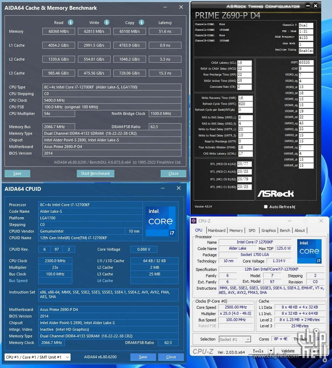This screenshot has width=332, height=368.
Task: Click Save in AIDA64 Cache & Memory Benchmark
Action: pyautogui.click(x=17, y=173)
